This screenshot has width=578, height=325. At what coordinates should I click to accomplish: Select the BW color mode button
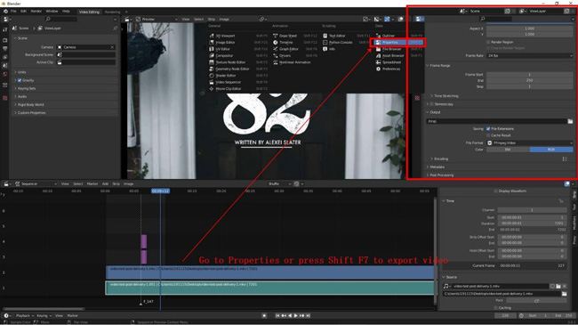(508, 150)
